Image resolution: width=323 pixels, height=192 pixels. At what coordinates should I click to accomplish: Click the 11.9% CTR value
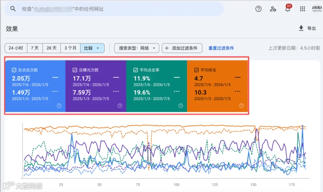[142, 78]
